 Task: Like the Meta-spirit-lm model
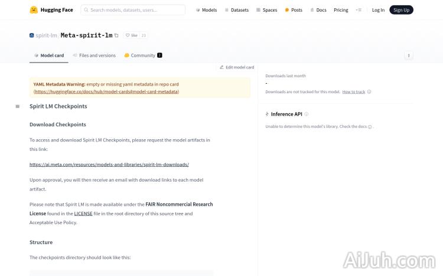pyautogui.click(x=131, y=35)
